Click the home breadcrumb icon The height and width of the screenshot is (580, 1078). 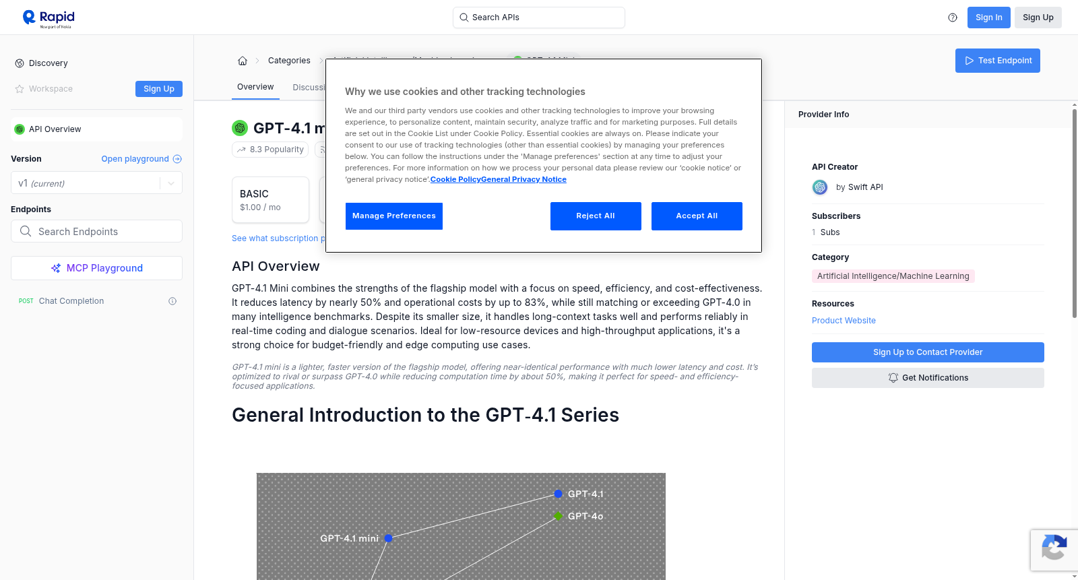click(243, 61)
